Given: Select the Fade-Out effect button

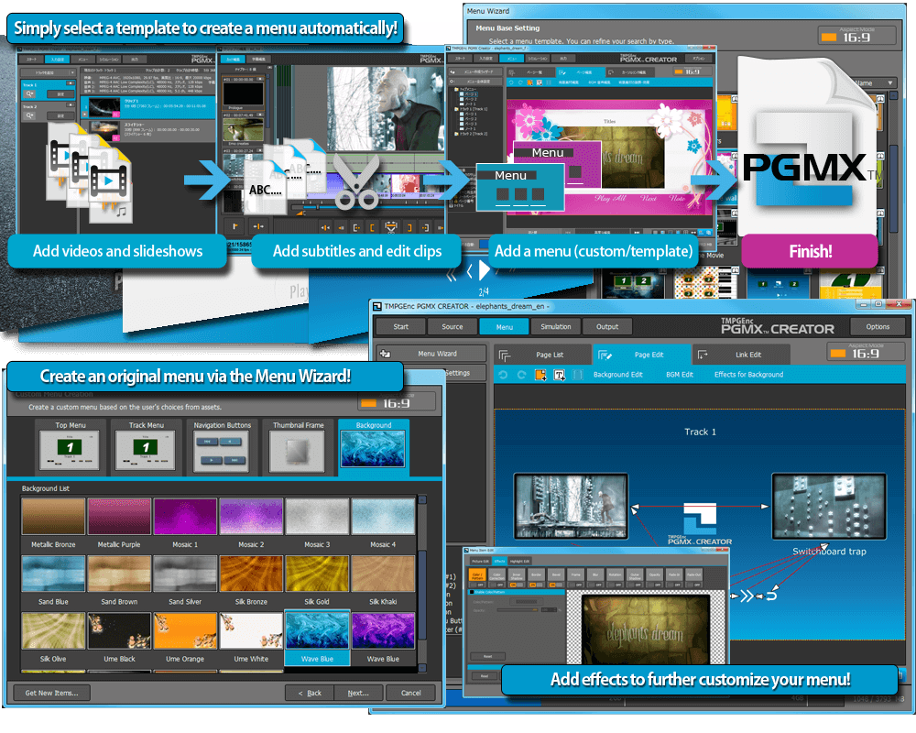Looking at the screenshot, I should coord(693,575).
